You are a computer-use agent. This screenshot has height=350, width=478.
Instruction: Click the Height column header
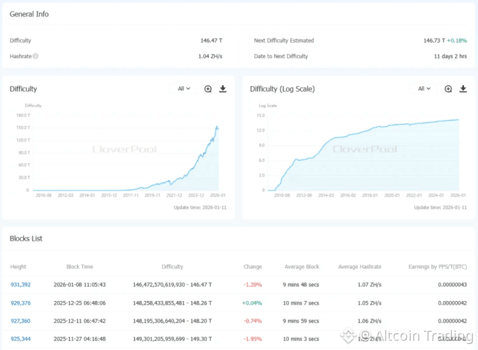pyautogui.click(x=18, y=267)
